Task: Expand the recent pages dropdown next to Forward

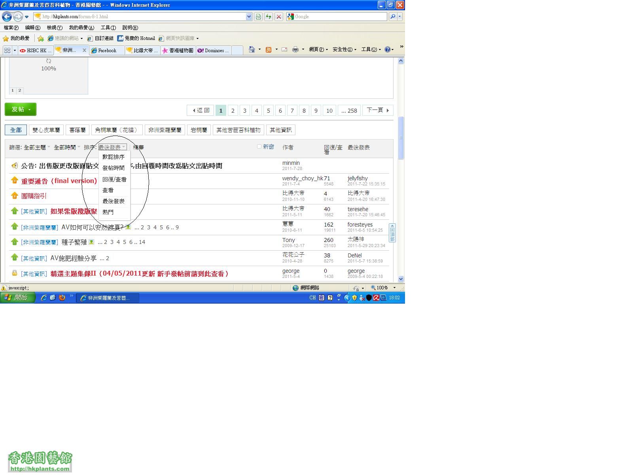Action: tap(26, 17)
